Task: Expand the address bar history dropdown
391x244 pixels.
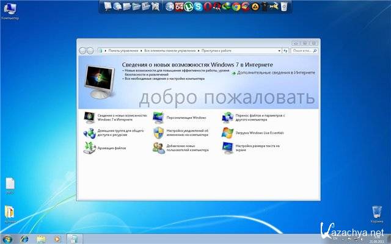Action: [x=277, y=51]
